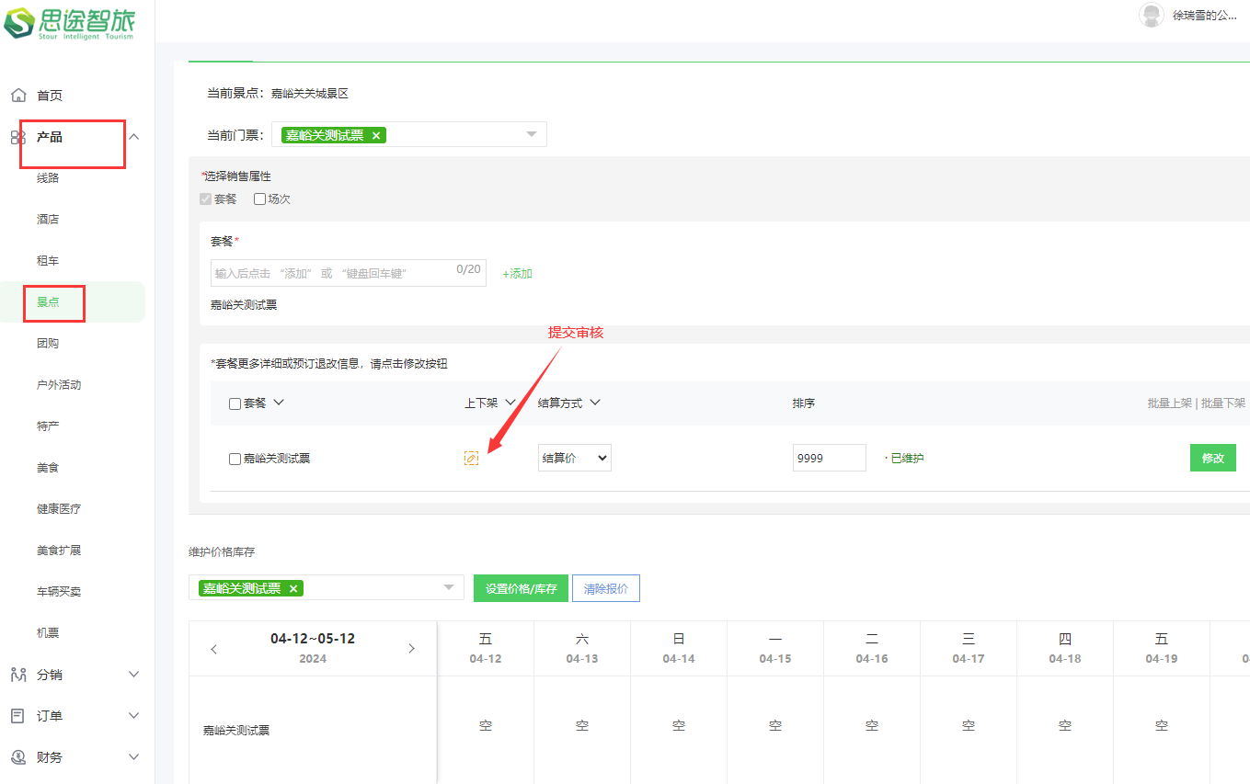Click the 排序 input field showing 9999
This screenshot has height=784, width=1250.
click(x=828, y=458)
